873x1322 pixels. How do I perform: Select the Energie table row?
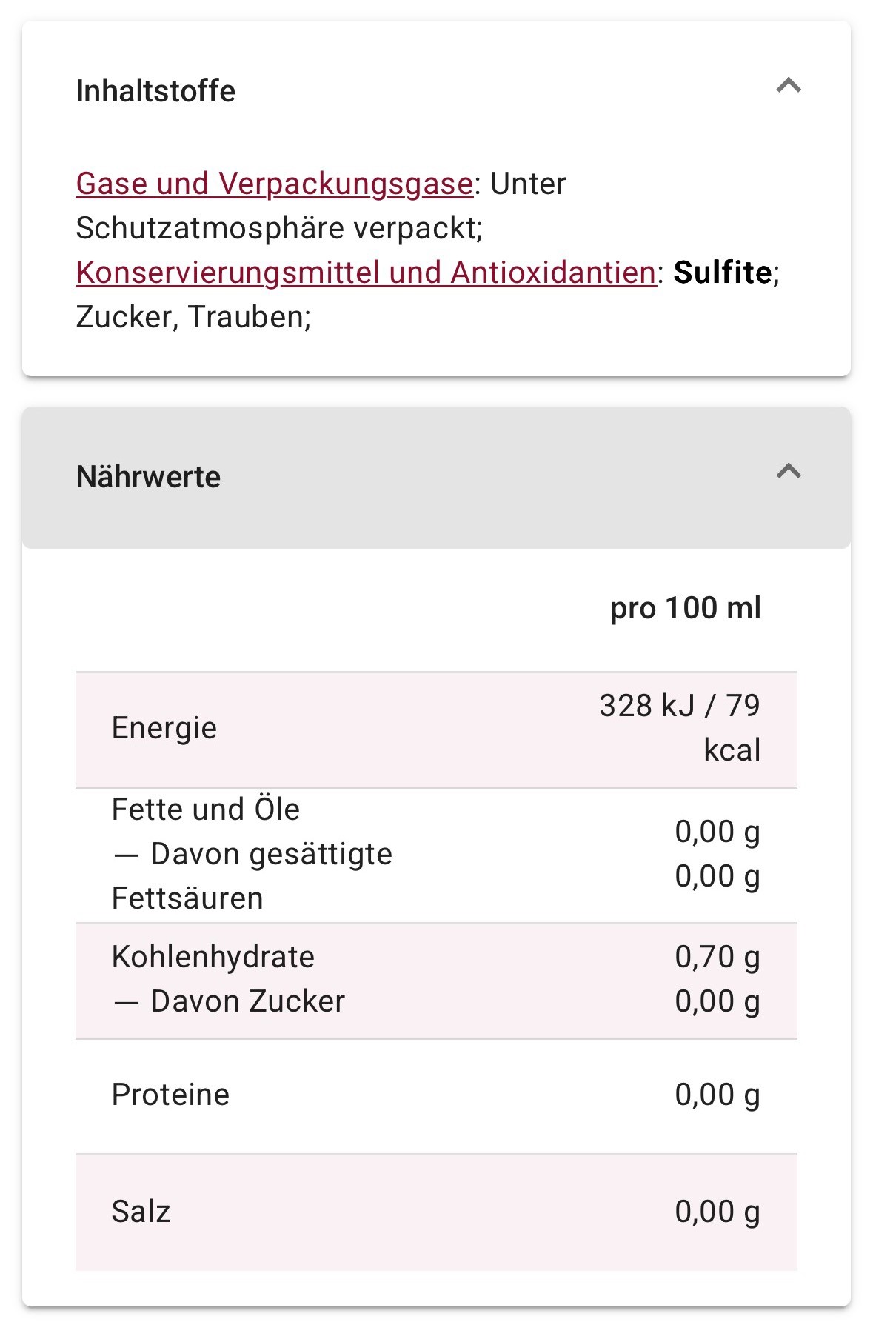436,729
